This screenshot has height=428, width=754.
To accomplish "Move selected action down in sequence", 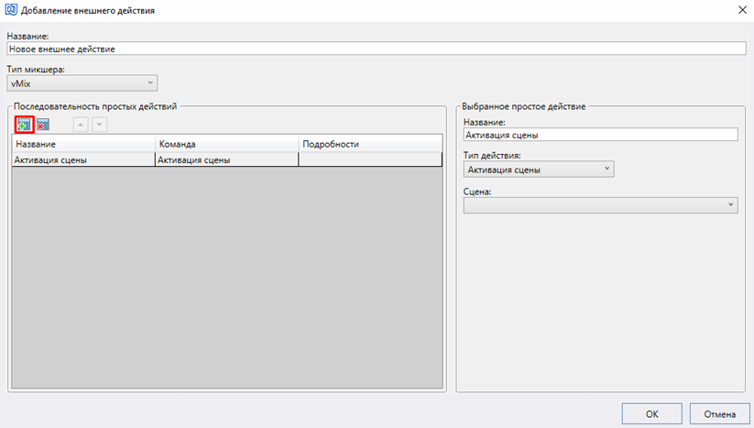I will pyautogui.click(x=100, y=125).
